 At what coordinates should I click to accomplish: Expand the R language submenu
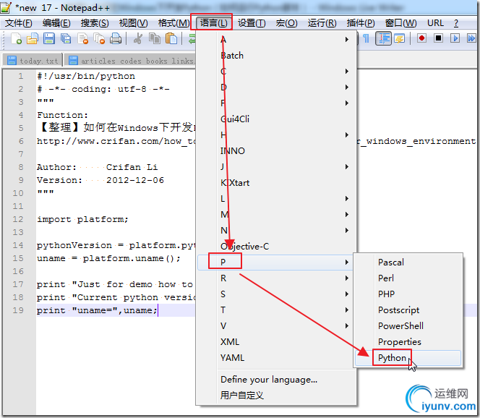click(x=276, y=278)
